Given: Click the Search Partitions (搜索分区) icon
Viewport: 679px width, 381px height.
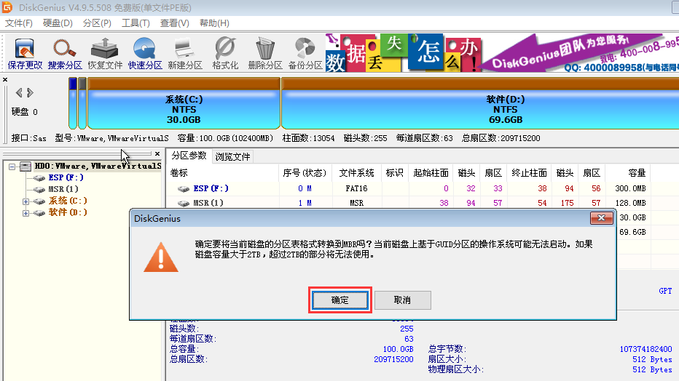Looking at the screenshot, I should [65, 53].
